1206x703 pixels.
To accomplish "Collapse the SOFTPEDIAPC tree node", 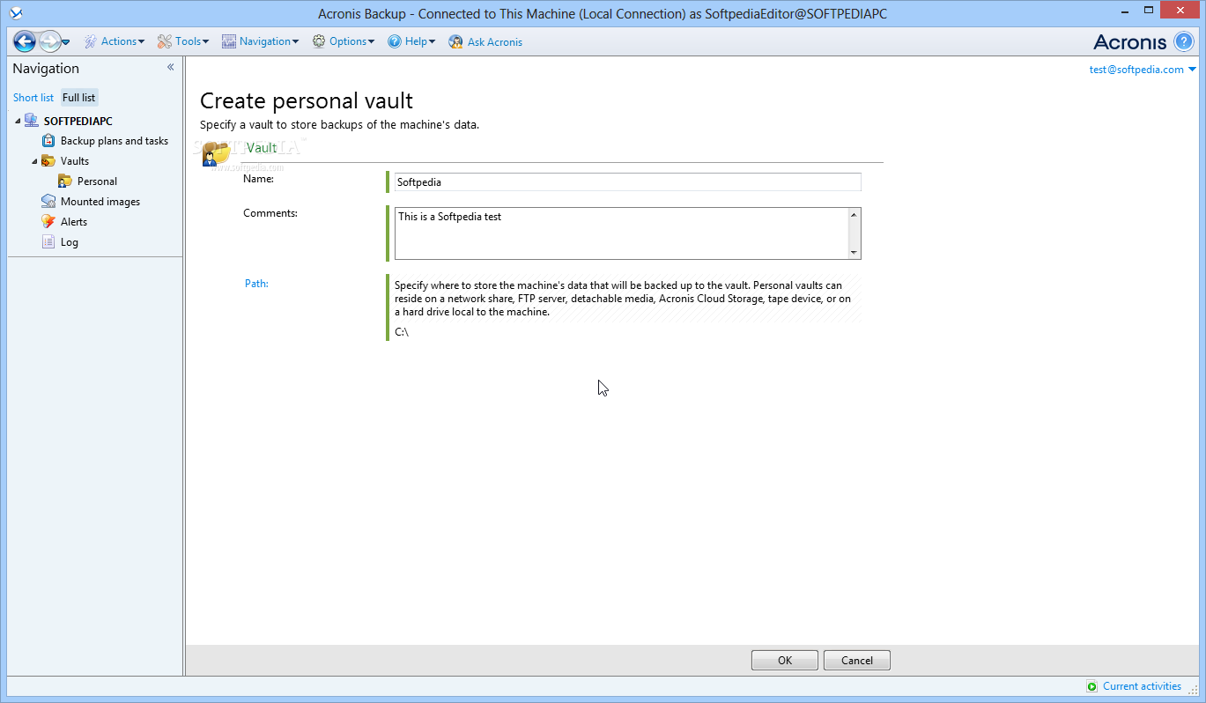I will pos(18,122).
